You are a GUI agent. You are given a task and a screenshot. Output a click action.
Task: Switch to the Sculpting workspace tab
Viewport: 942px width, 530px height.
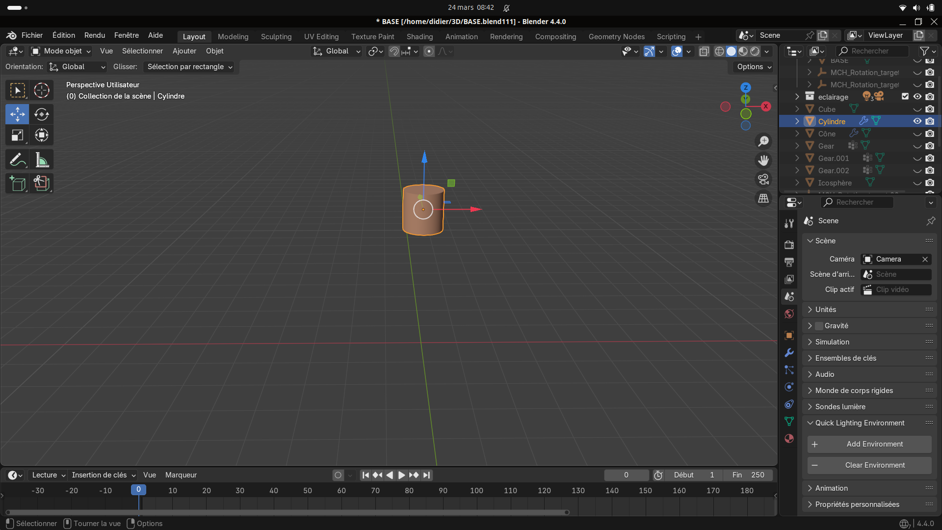click(x=276, y=37)
